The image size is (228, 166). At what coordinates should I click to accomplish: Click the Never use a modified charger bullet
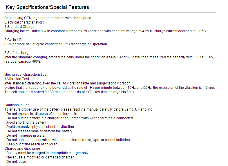pos(39,157)
